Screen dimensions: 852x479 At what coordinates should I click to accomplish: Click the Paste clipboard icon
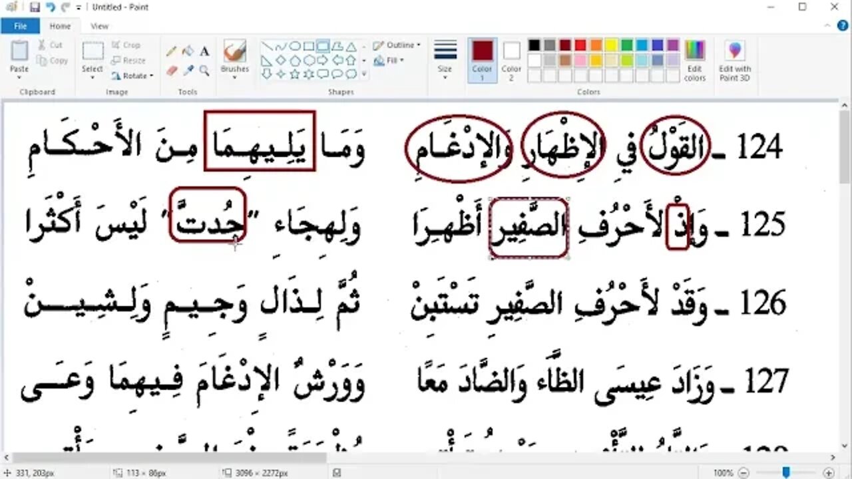[19, 52]
